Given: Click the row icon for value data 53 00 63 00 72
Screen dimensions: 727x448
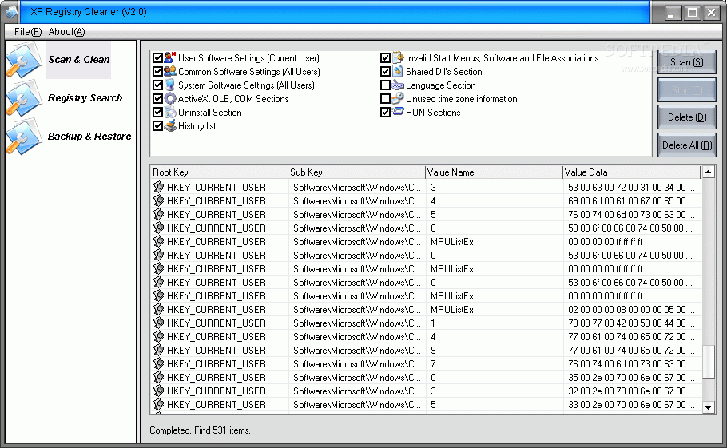Looking at the screenshot, I should point(158,187).
